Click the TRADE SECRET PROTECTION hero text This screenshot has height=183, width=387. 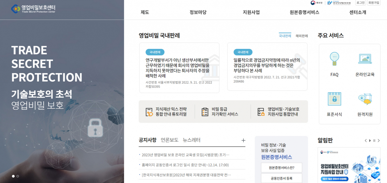[x=47, y=64]
